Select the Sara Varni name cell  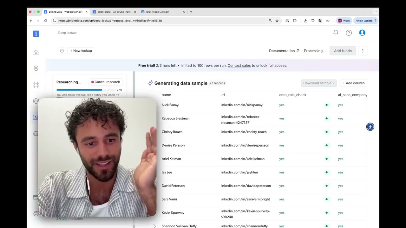(169, 199)
